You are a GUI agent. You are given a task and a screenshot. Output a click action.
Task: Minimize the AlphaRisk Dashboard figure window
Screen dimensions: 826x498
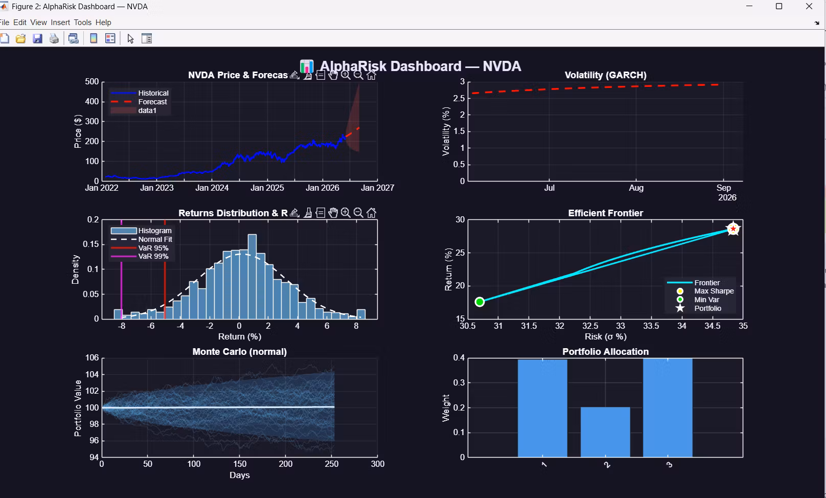pyautogui.click(x=749, y=7)
